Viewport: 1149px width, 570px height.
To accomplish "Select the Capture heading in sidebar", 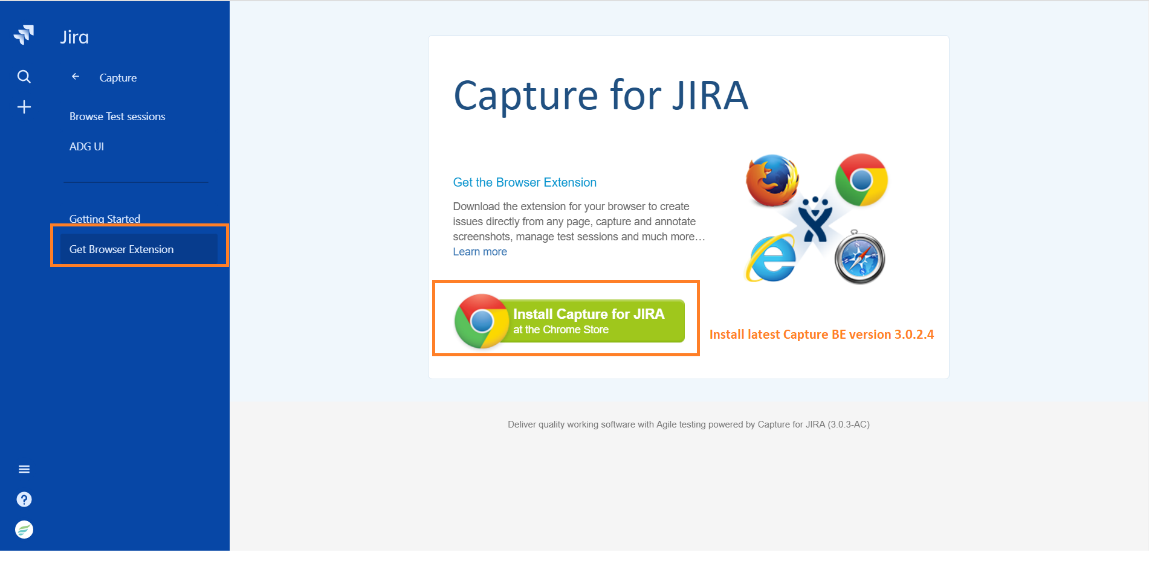I will 118,78.
